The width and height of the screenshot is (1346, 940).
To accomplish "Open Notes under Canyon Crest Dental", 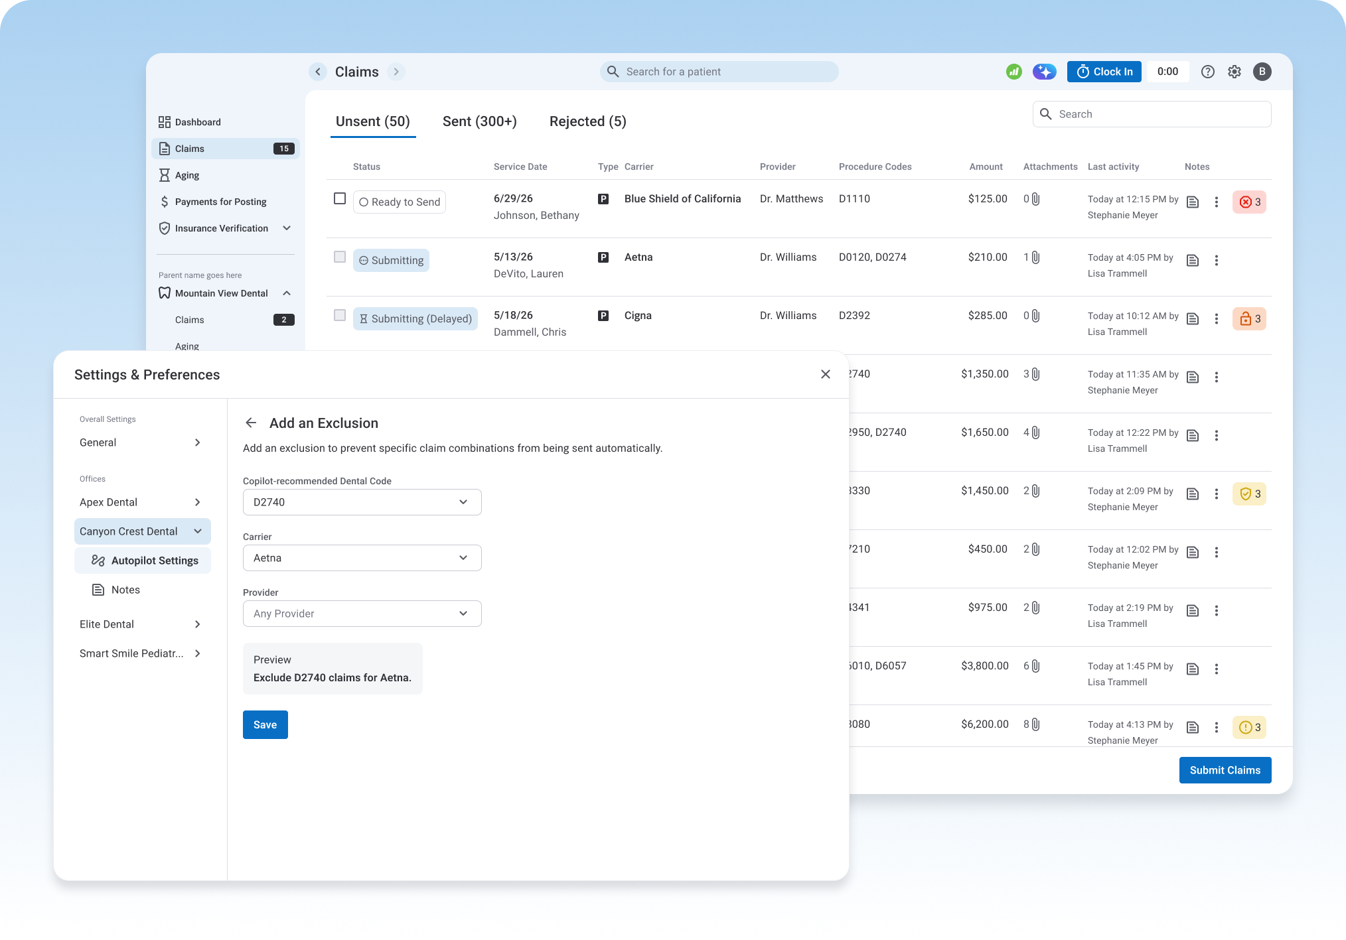I will pyautogui.click(x=143, y=590).
